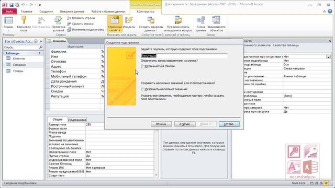Image resolution: width=335 pixels, height=188 pixels.
Task: Close the property sheet pane
Action: (x=330, y=41)
